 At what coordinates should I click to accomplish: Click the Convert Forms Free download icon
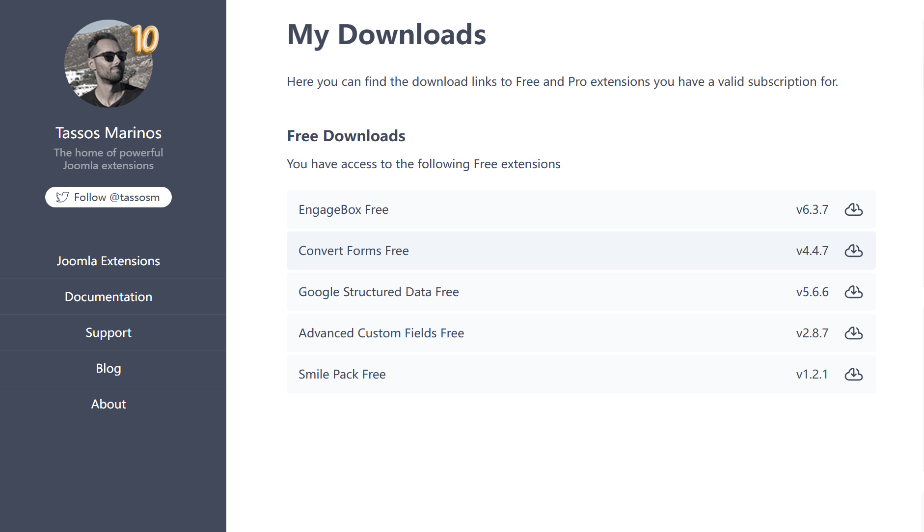(853, 251)
